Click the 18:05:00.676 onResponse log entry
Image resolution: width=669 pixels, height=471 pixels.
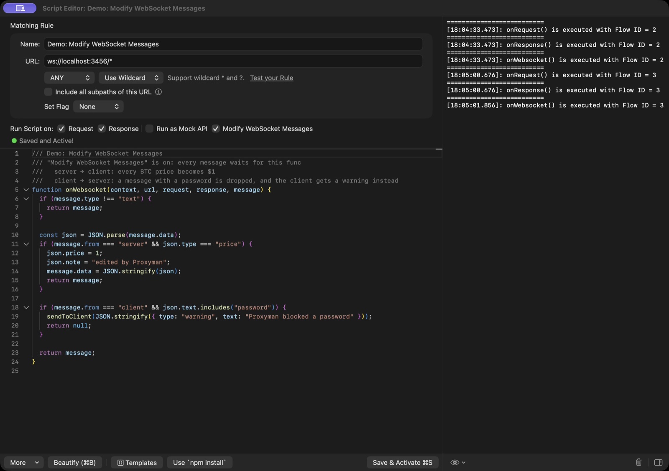[x=553, y=90]
